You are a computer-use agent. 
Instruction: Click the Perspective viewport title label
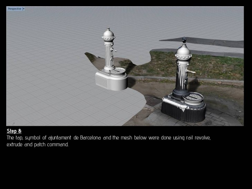pos(14,9)
